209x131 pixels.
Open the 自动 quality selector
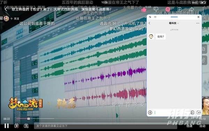[202, 126]
